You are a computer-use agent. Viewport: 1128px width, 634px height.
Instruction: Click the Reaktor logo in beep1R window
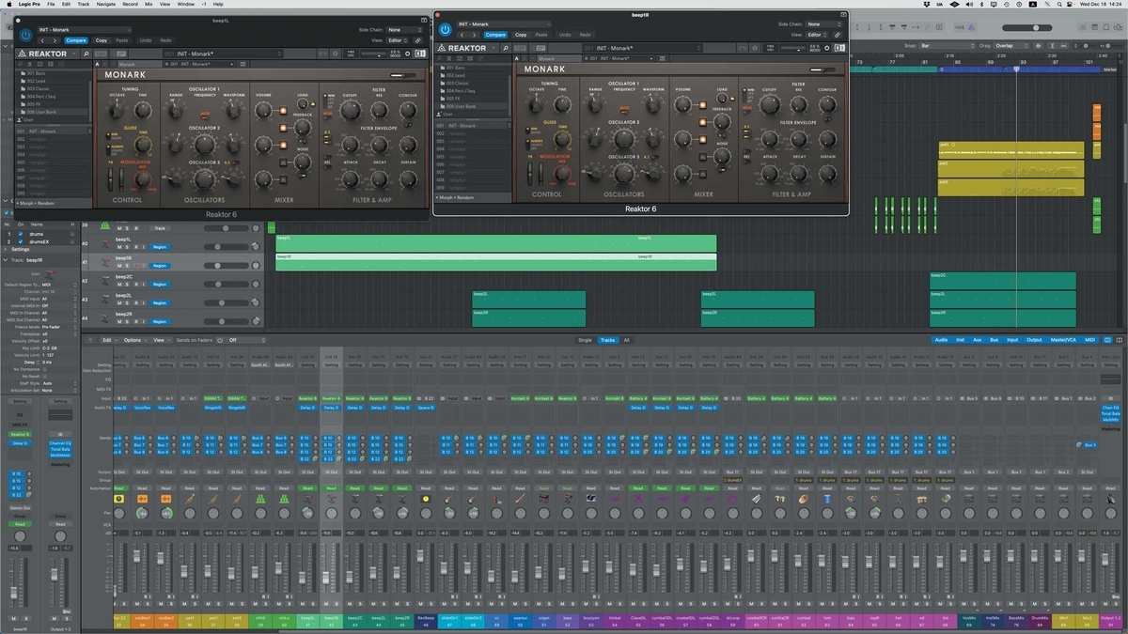point(462,48)
